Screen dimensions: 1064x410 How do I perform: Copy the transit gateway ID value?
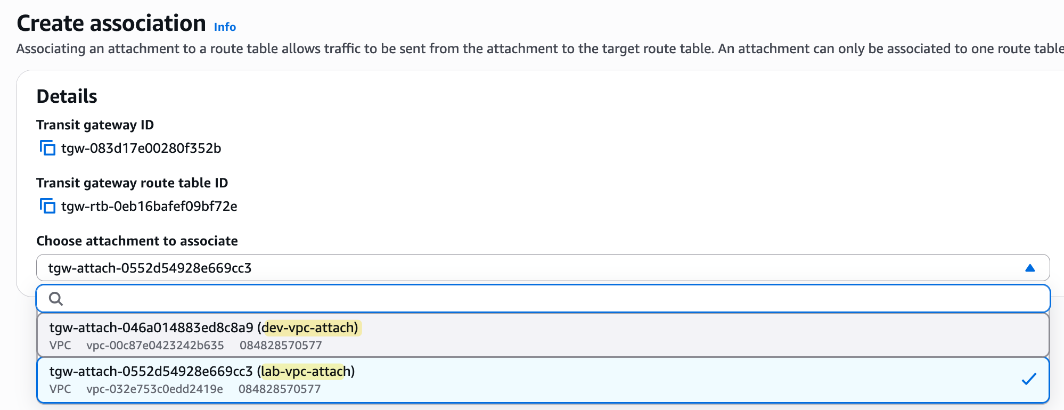click(x=47, y=148)
